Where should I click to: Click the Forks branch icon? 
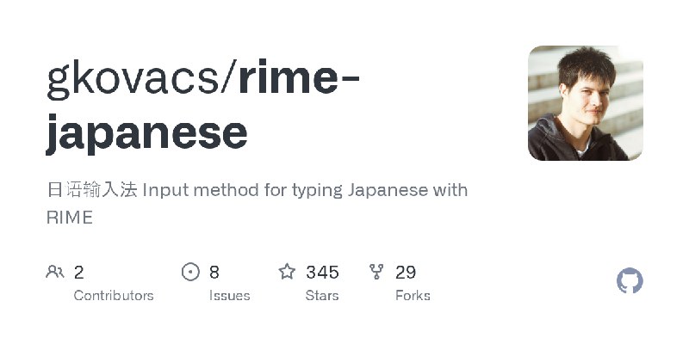(x=376, y=273)
